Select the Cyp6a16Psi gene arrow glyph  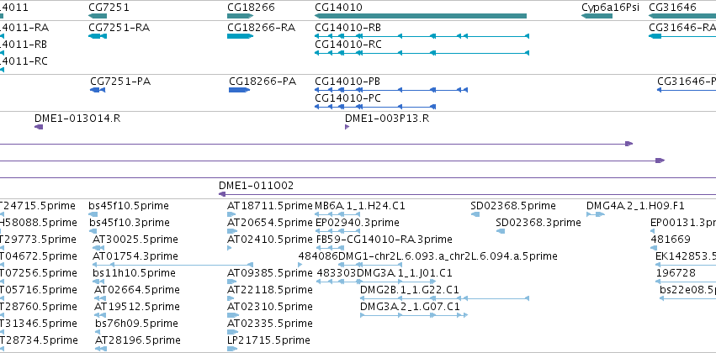click(597, 16)
